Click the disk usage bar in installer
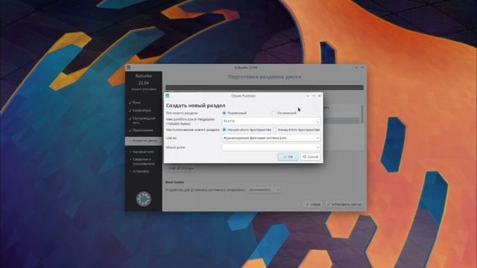The image size is (477, 268). (x=265, y=87)
